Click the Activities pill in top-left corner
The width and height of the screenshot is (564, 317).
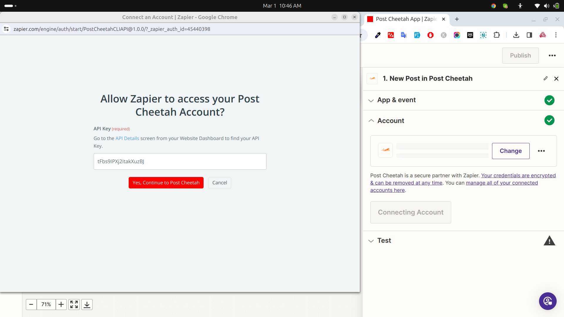pyautogui.click(x=10, y=6)
